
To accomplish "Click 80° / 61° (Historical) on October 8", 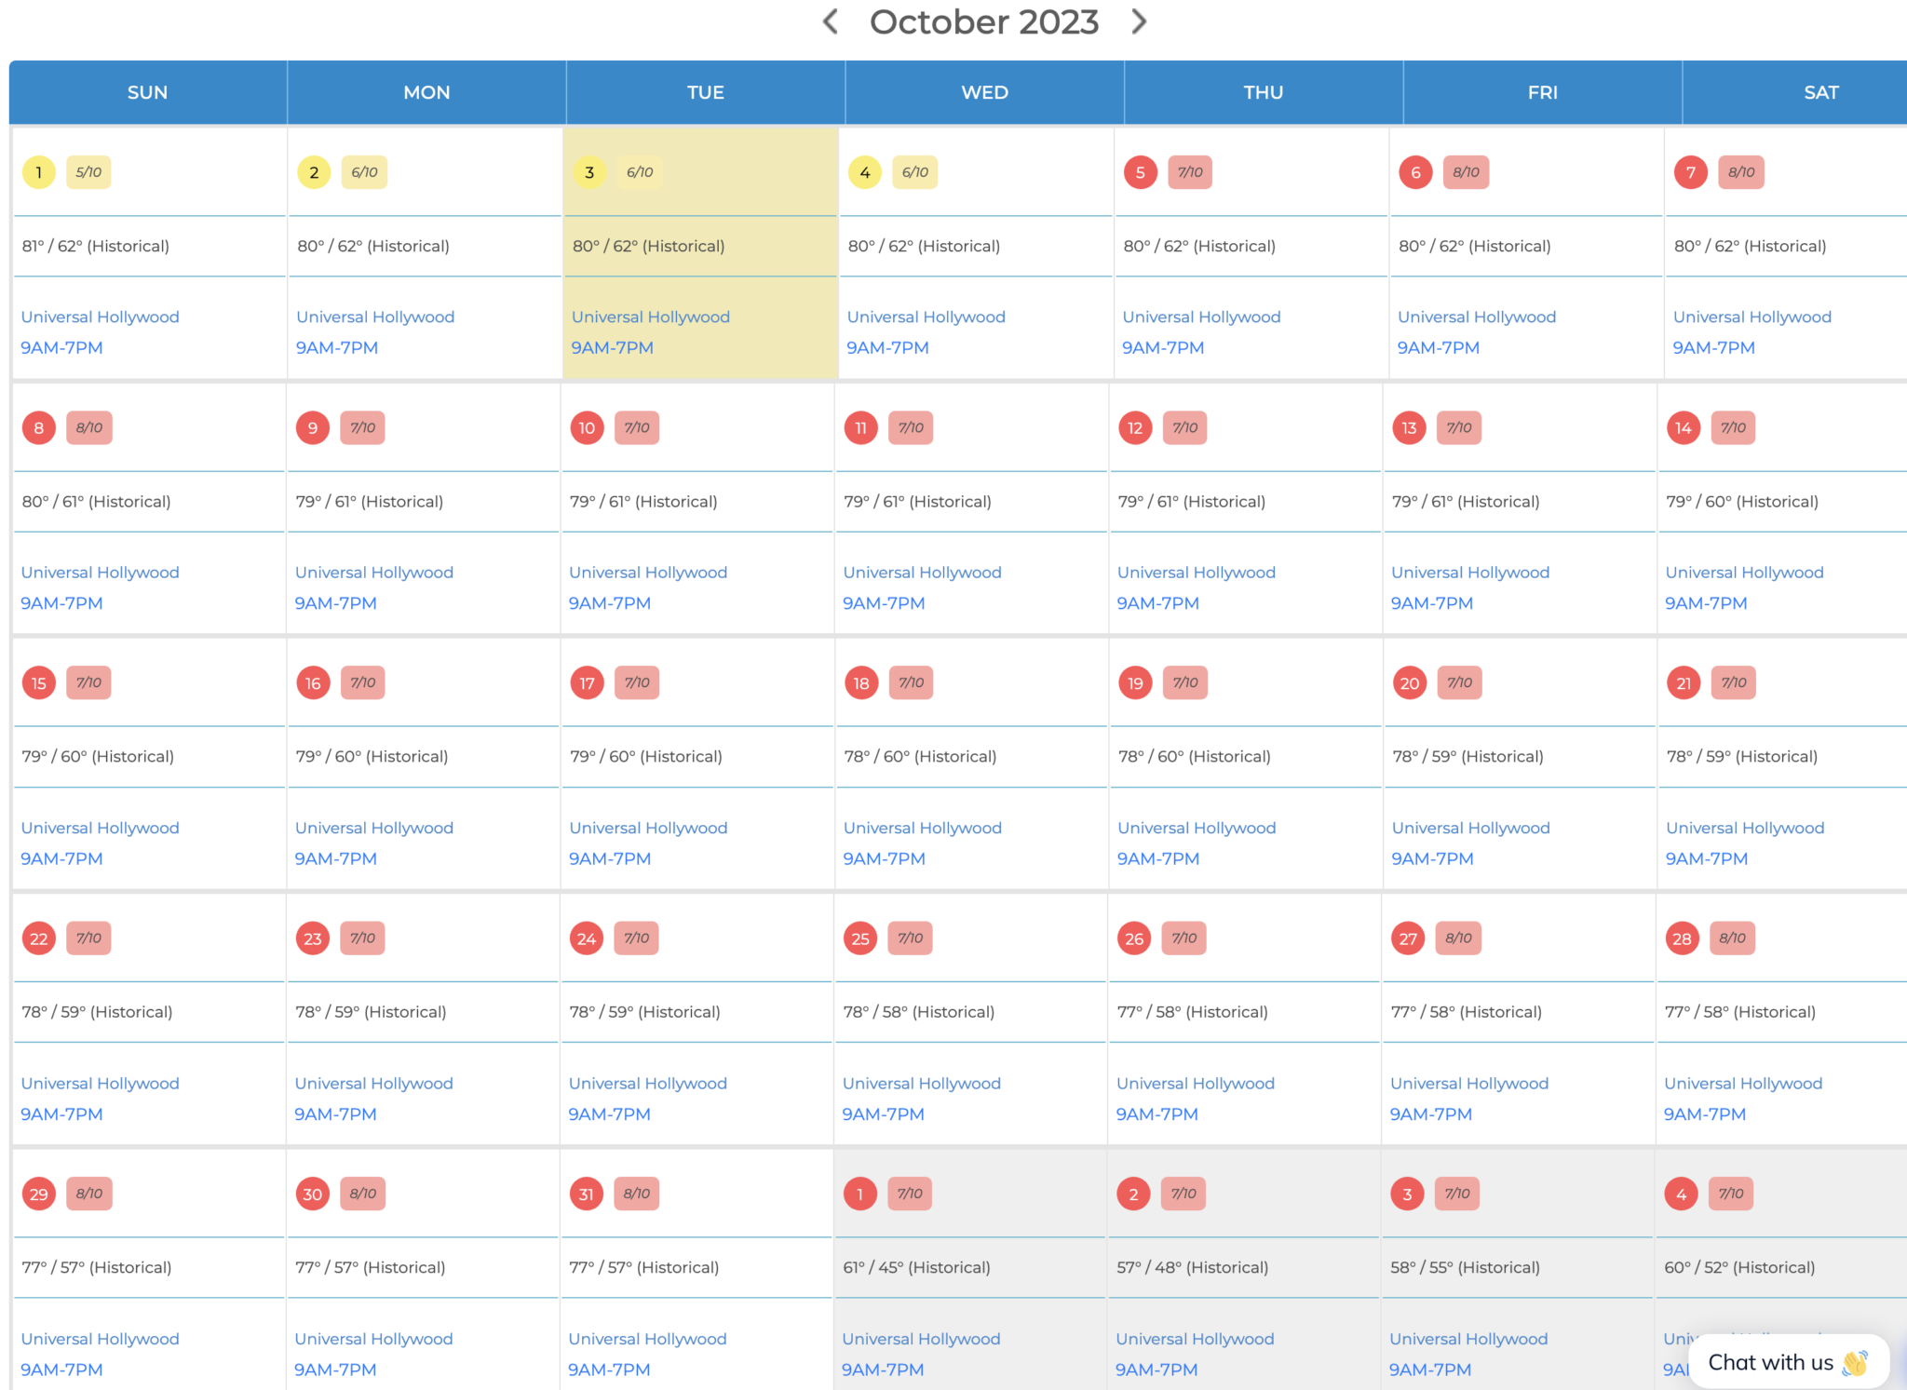I will (96, 502).
